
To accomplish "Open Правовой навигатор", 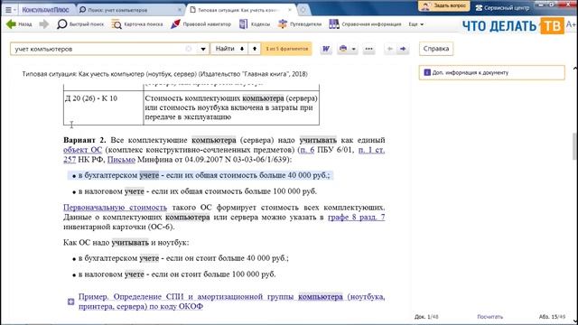I will pyautogui.click(x=200, y=24).
